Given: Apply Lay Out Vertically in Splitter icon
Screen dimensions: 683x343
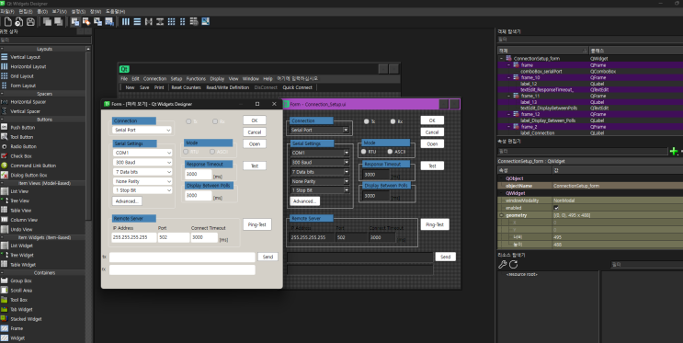Looking at the screenshot, I should [160, 21].
